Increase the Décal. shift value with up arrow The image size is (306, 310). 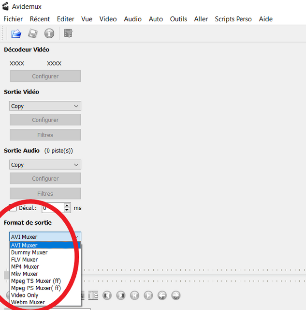[x=67, y=205]
